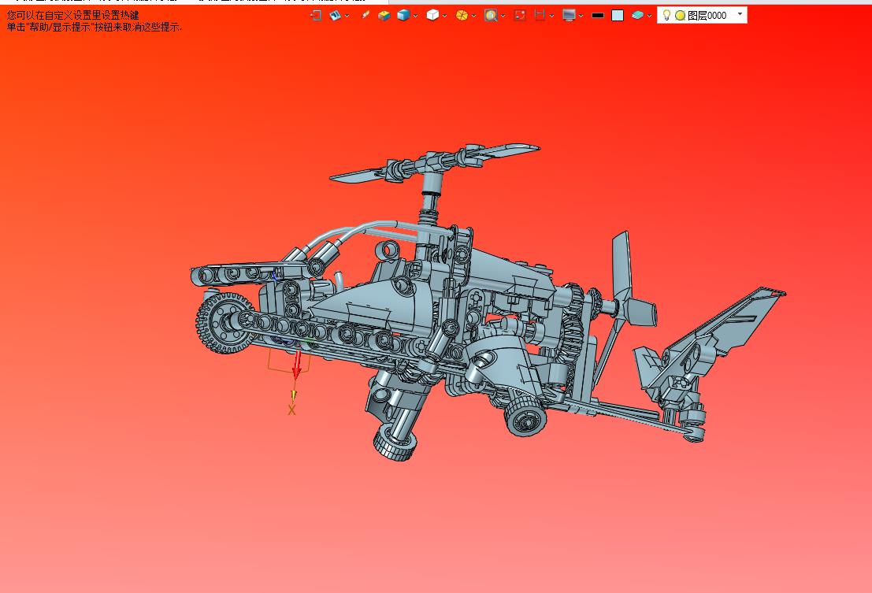
Task: Click the red square icon after the magnifier
Action: click(520, 16)
